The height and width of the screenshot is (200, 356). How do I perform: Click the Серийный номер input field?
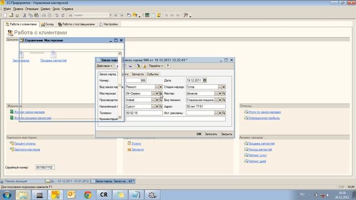pyautogui.click(x=45, y=167)
